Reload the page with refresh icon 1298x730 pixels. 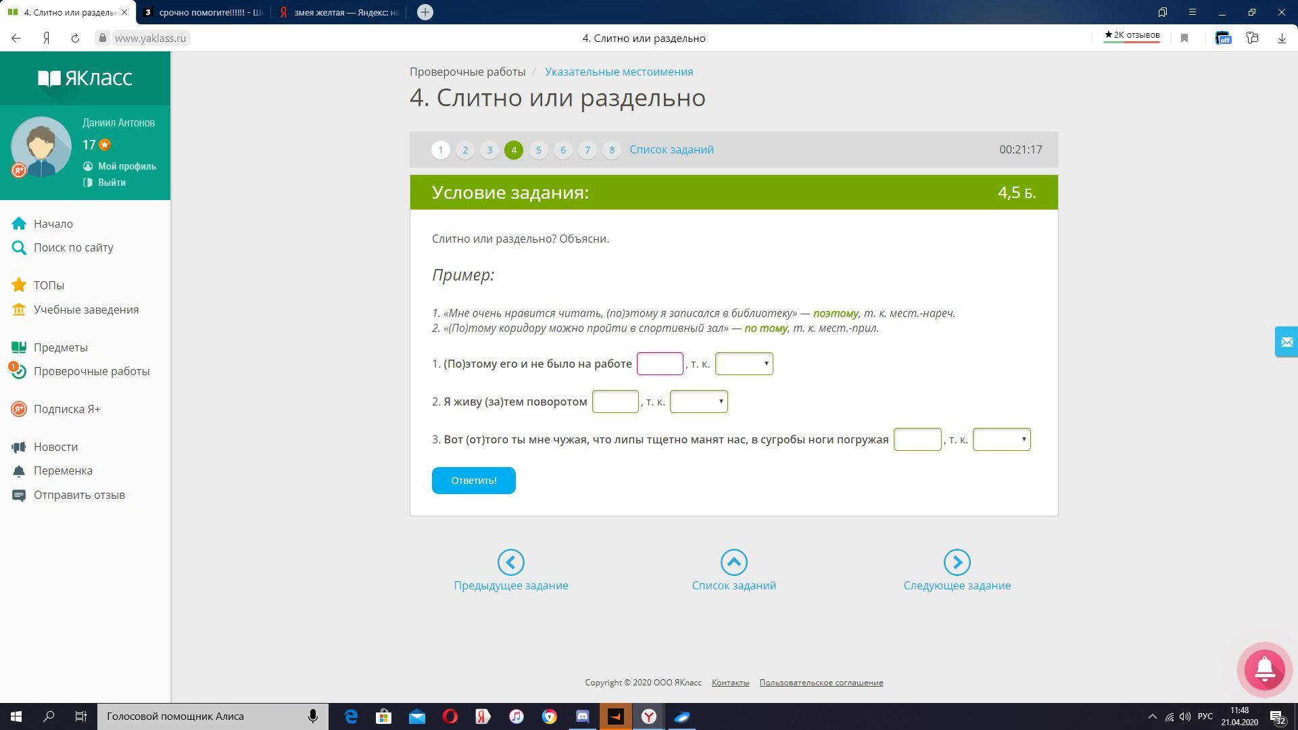pyautogui.click(x=75, y=39)
